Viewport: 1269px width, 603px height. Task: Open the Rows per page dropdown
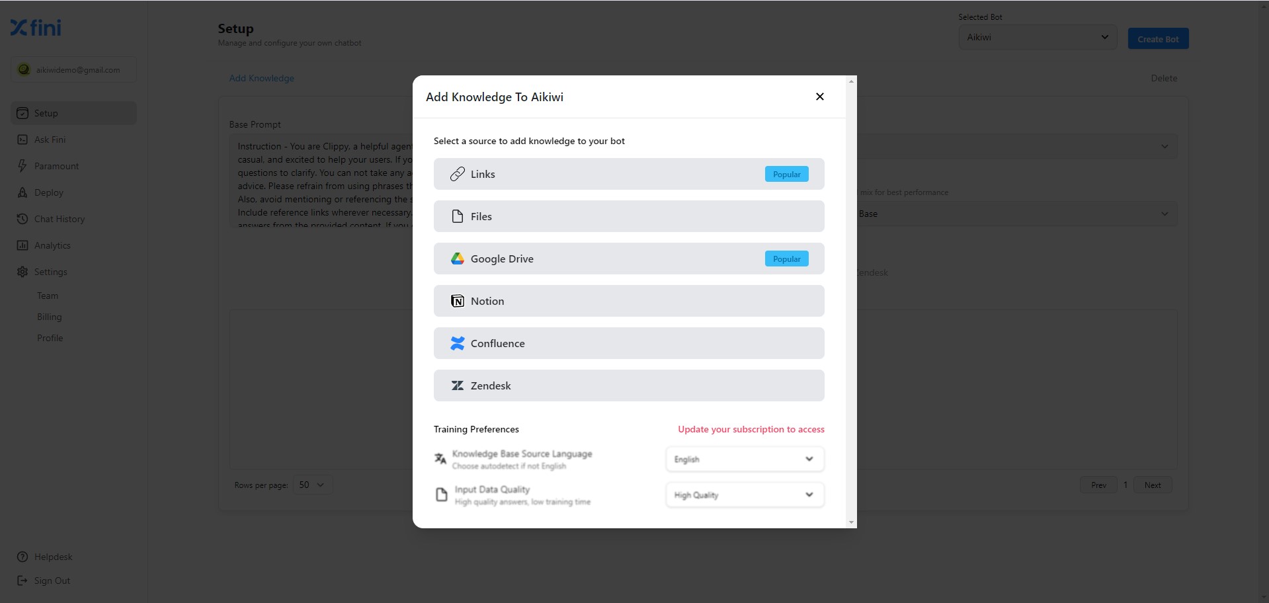(x=312, y=485)
